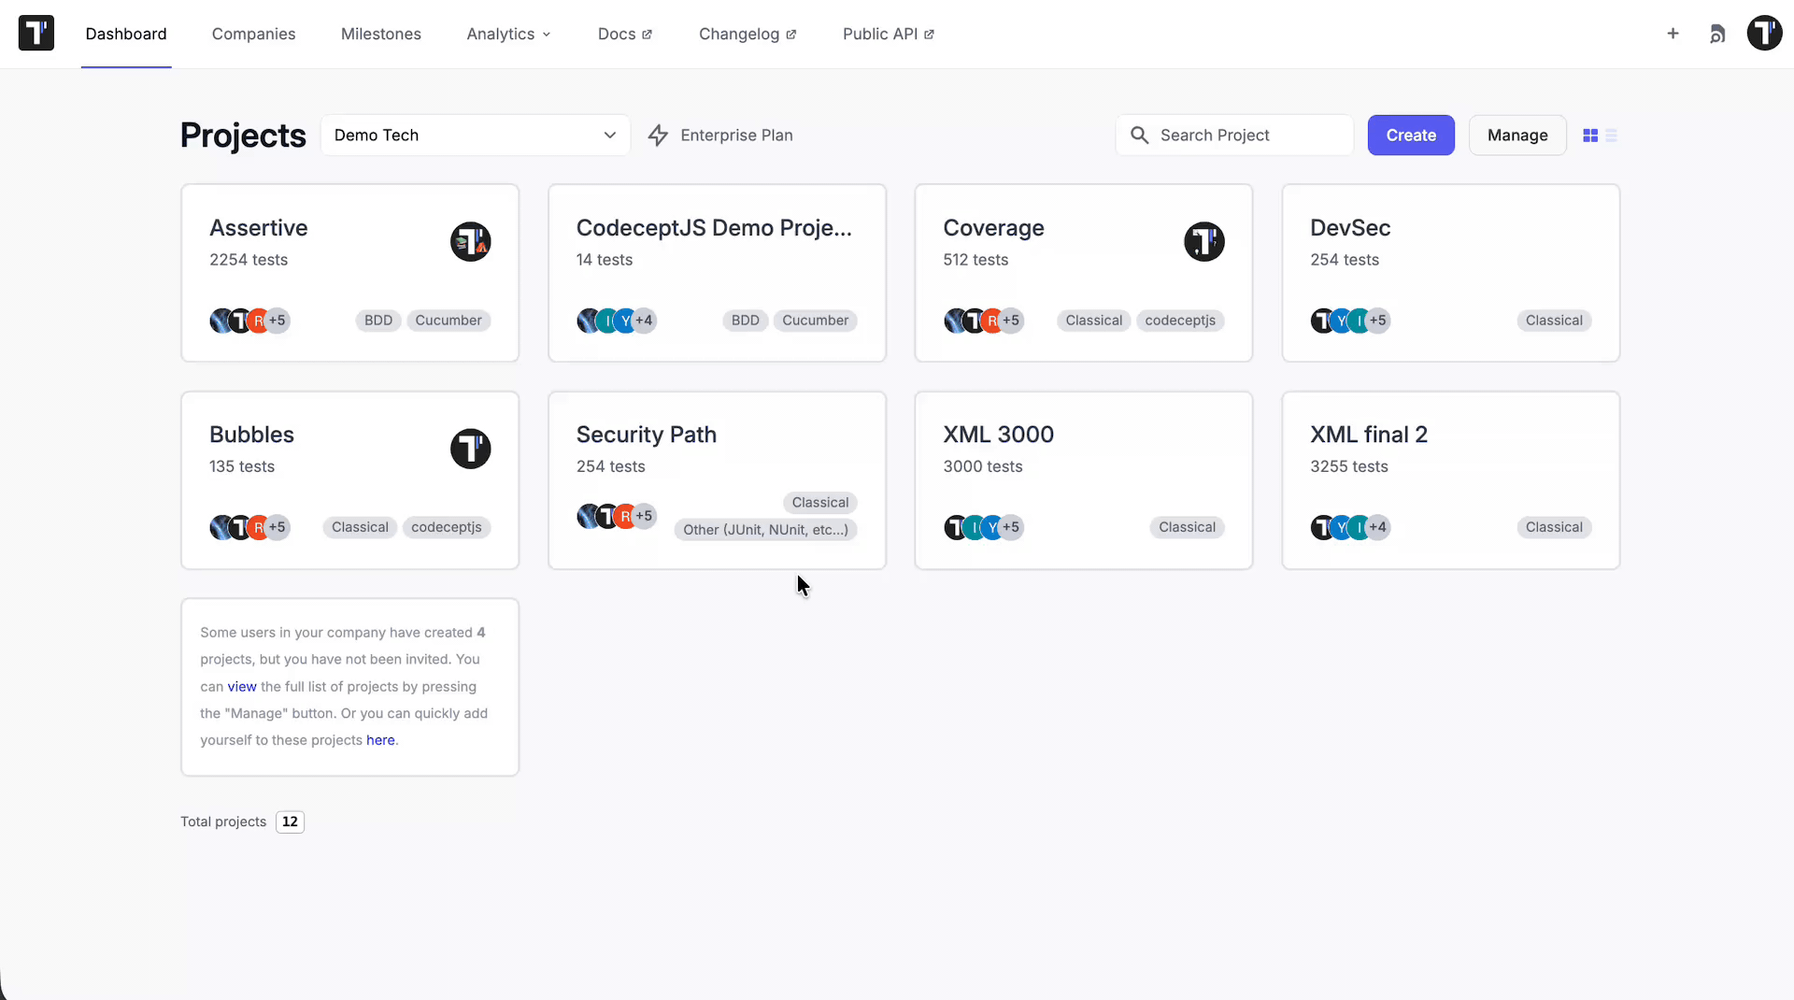Click the 'view' link in info card
The width and height of the screenshot is (1794, 1000).
point(242,687)
